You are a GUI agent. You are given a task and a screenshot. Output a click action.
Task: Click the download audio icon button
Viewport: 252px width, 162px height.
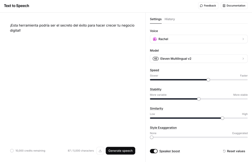pyautogui.click(x=100, y=151)
